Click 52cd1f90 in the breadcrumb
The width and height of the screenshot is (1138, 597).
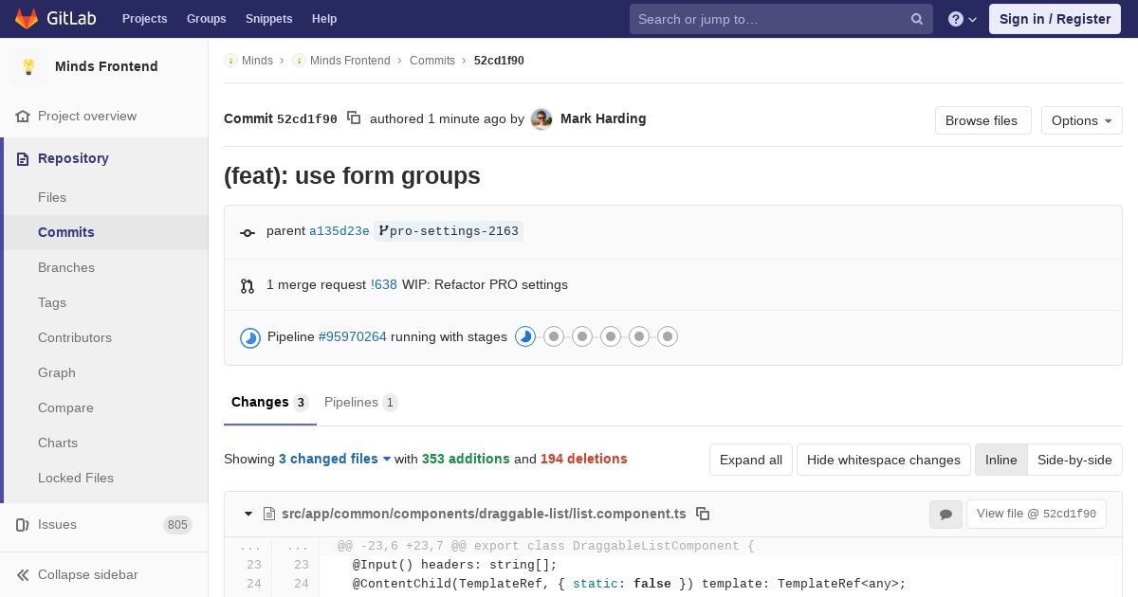[x=499, y=61]
